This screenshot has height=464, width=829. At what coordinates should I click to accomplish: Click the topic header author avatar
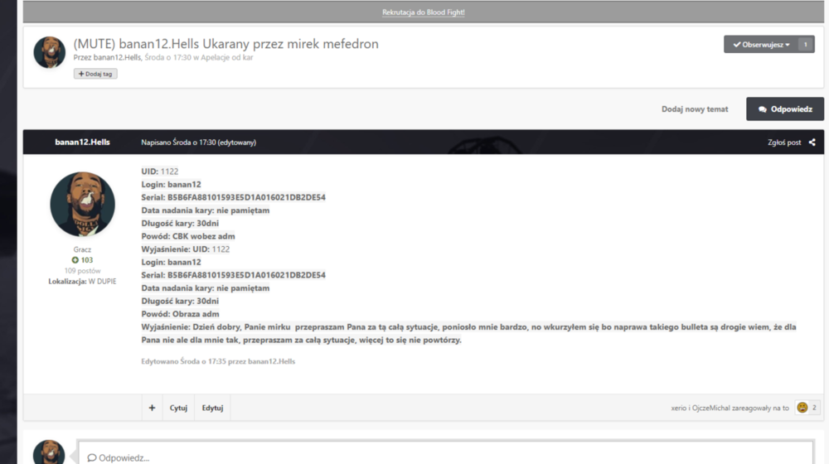point(49,52)
